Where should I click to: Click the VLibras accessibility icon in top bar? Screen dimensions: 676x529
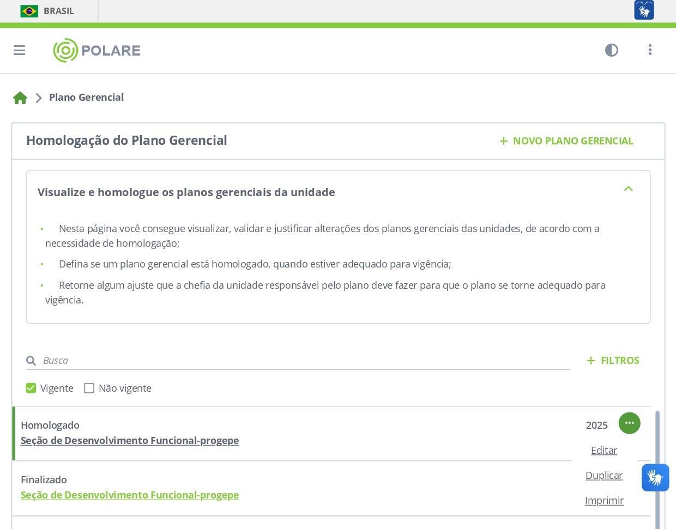[x=644, y=10]
